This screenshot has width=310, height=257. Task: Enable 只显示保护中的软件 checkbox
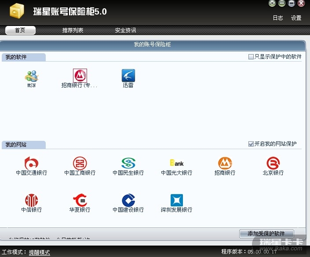click(x=251, y=57)
